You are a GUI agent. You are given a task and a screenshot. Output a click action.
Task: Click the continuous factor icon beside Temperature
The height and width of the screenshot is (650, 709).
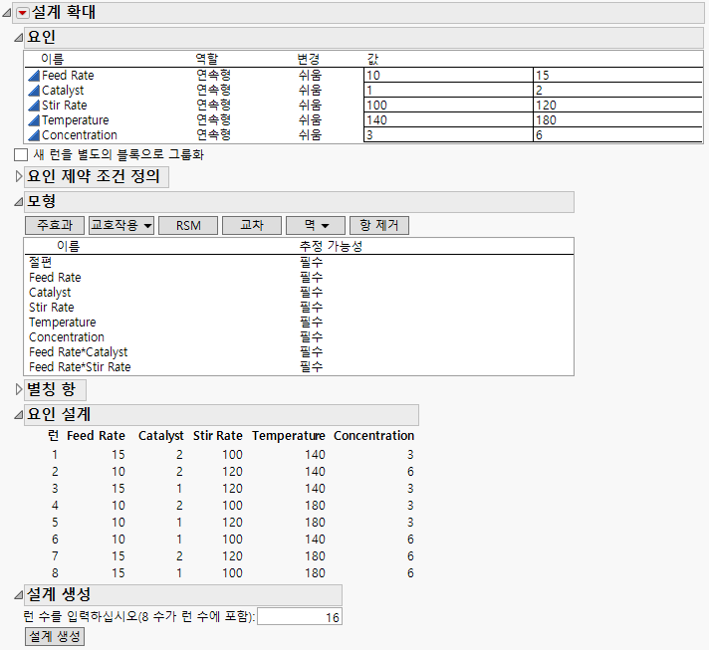pos(34,120)
